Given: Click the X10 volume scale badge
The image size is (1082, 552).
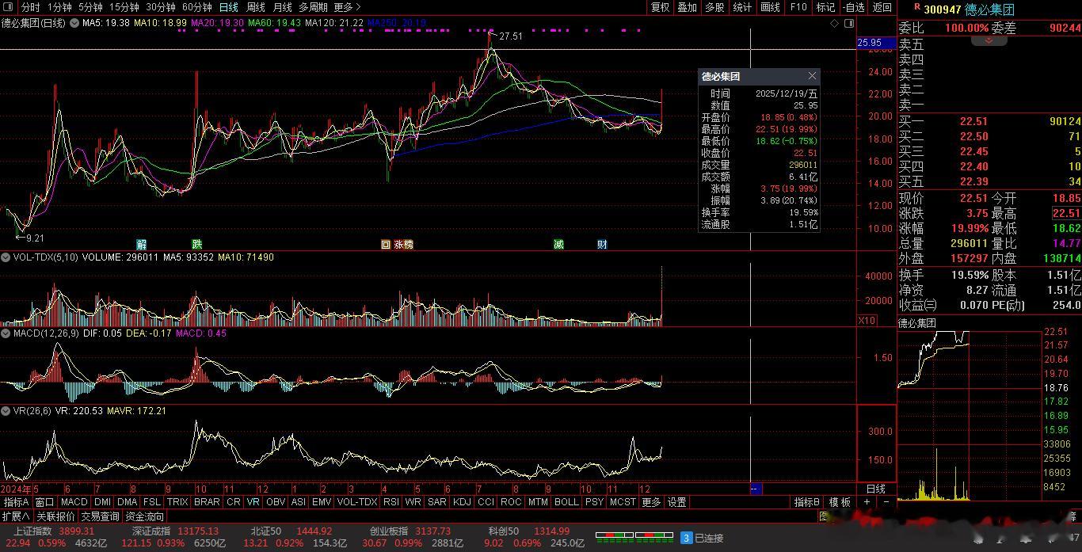Looking at the screenshot, I should pos(867,320).
